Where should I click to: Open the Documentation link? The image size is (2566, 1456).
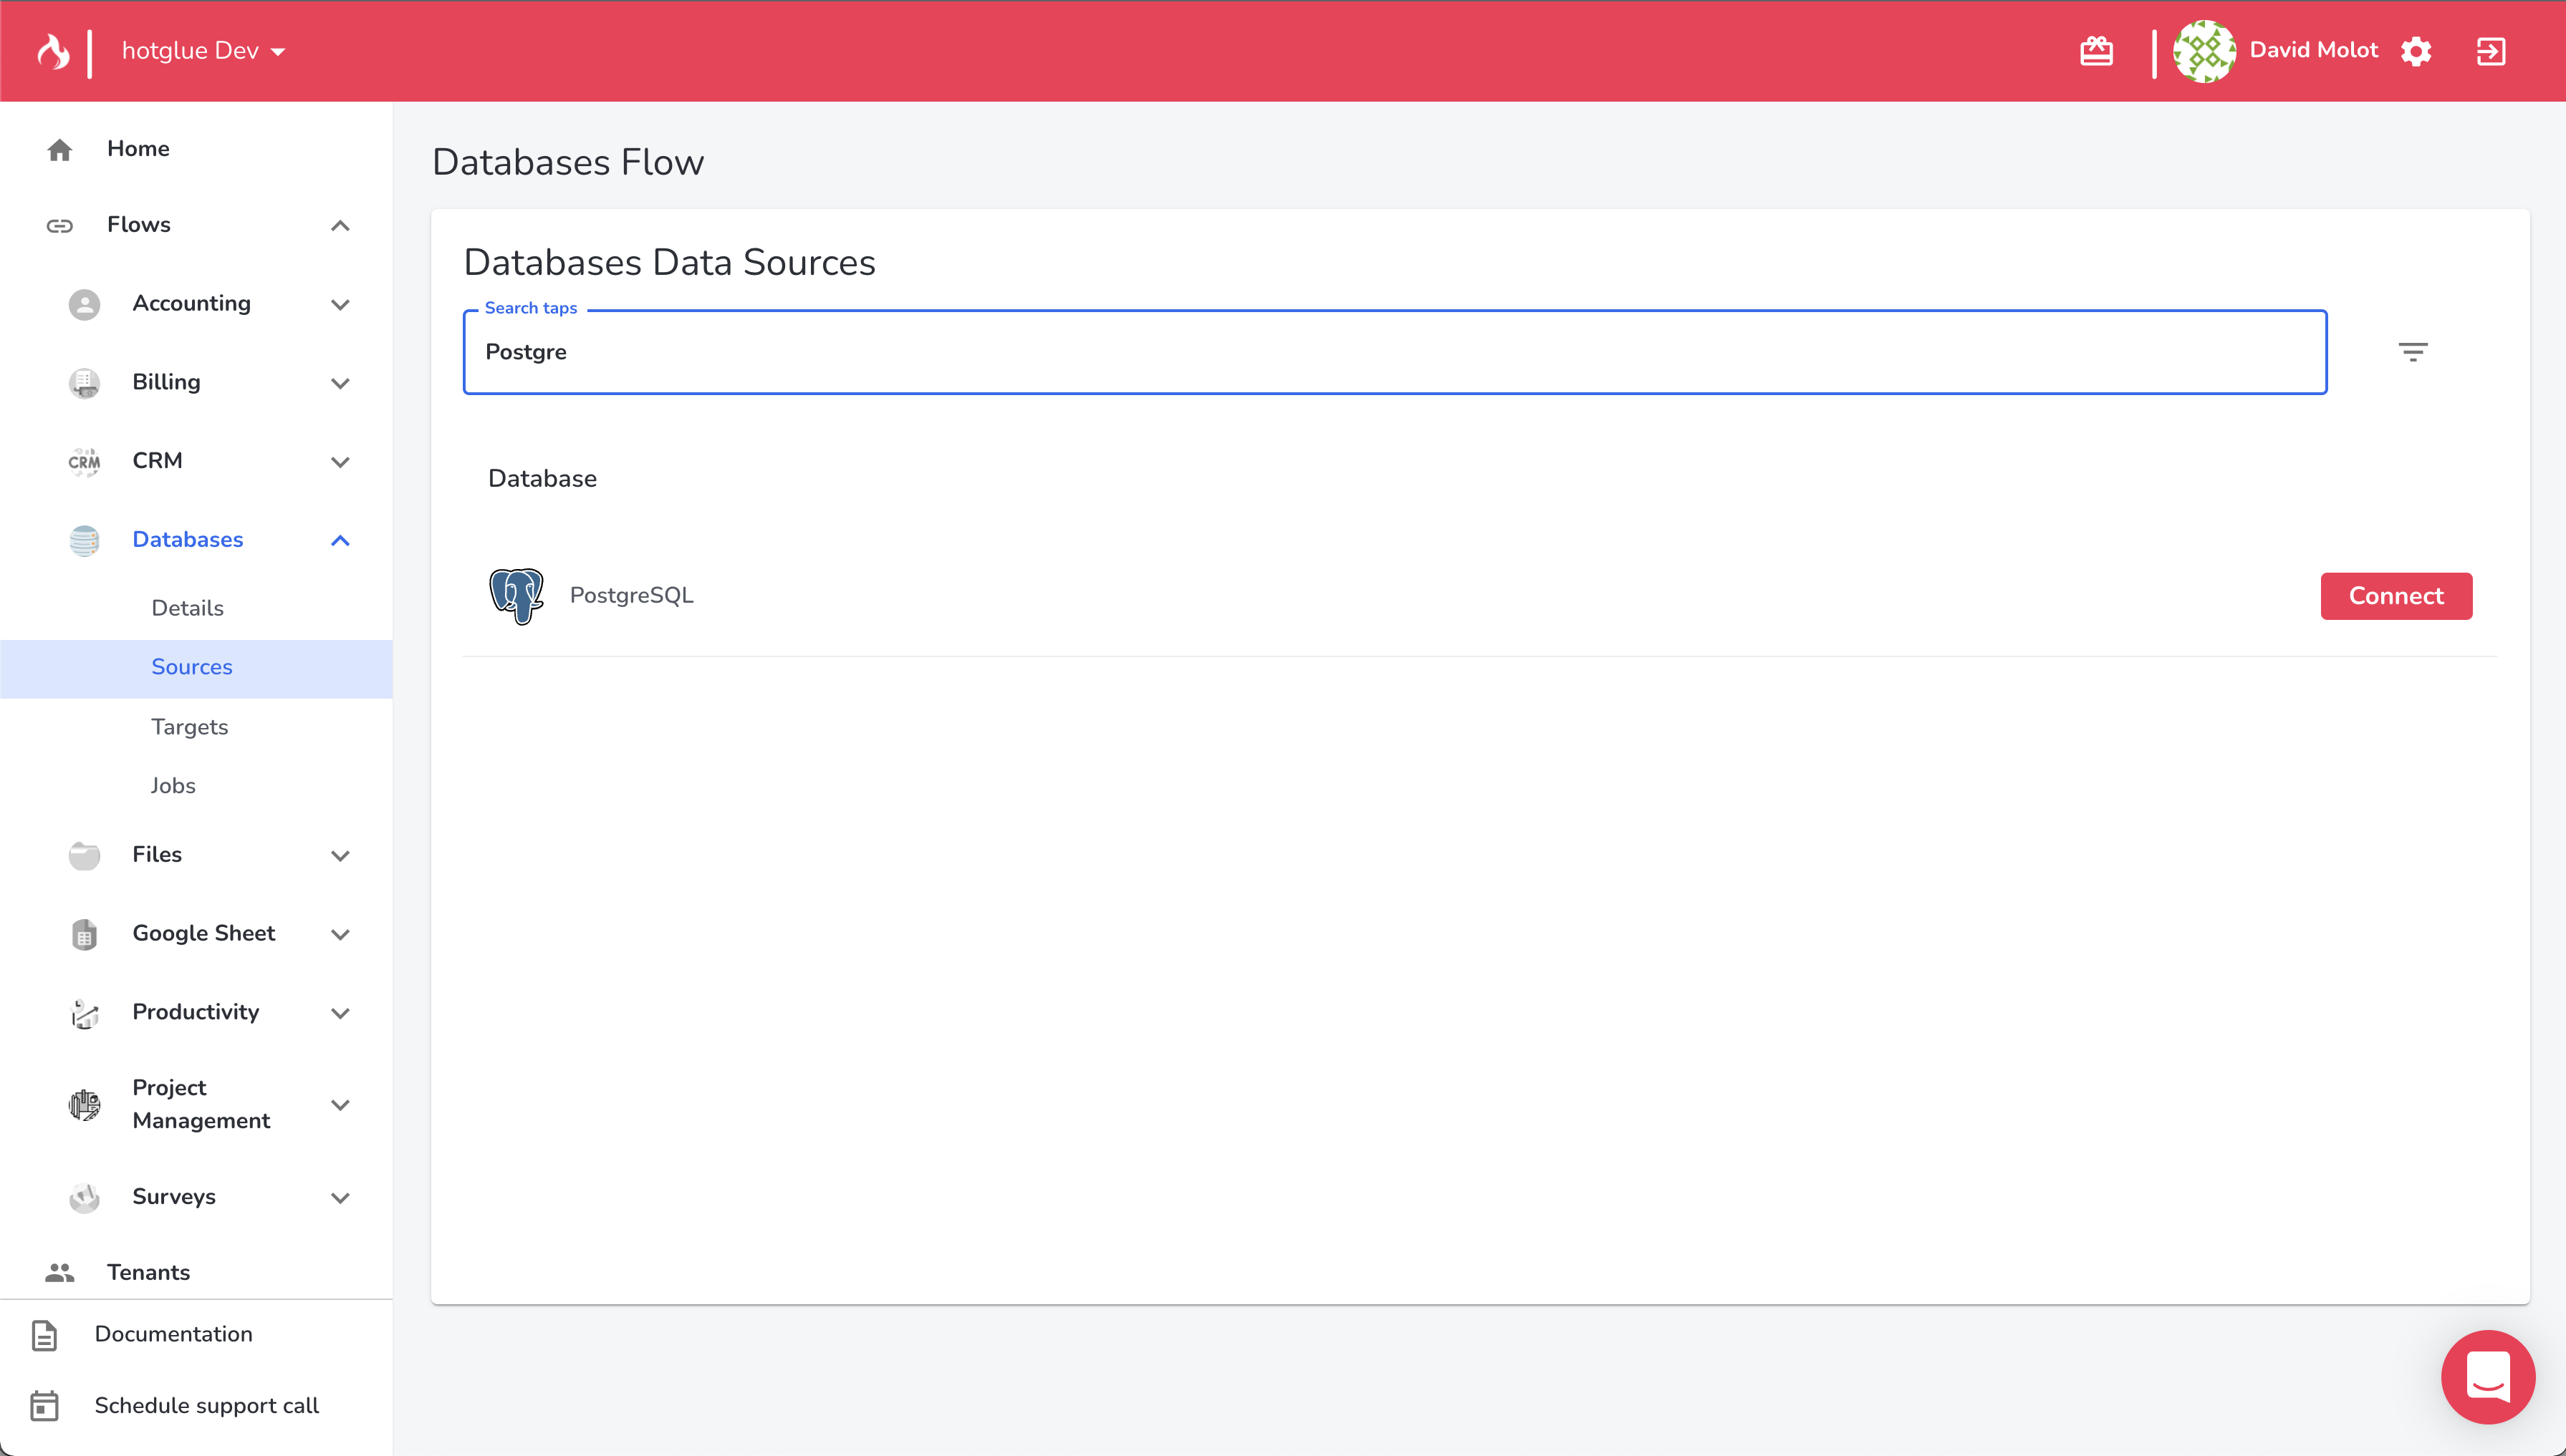click(x=173, y=1334)
